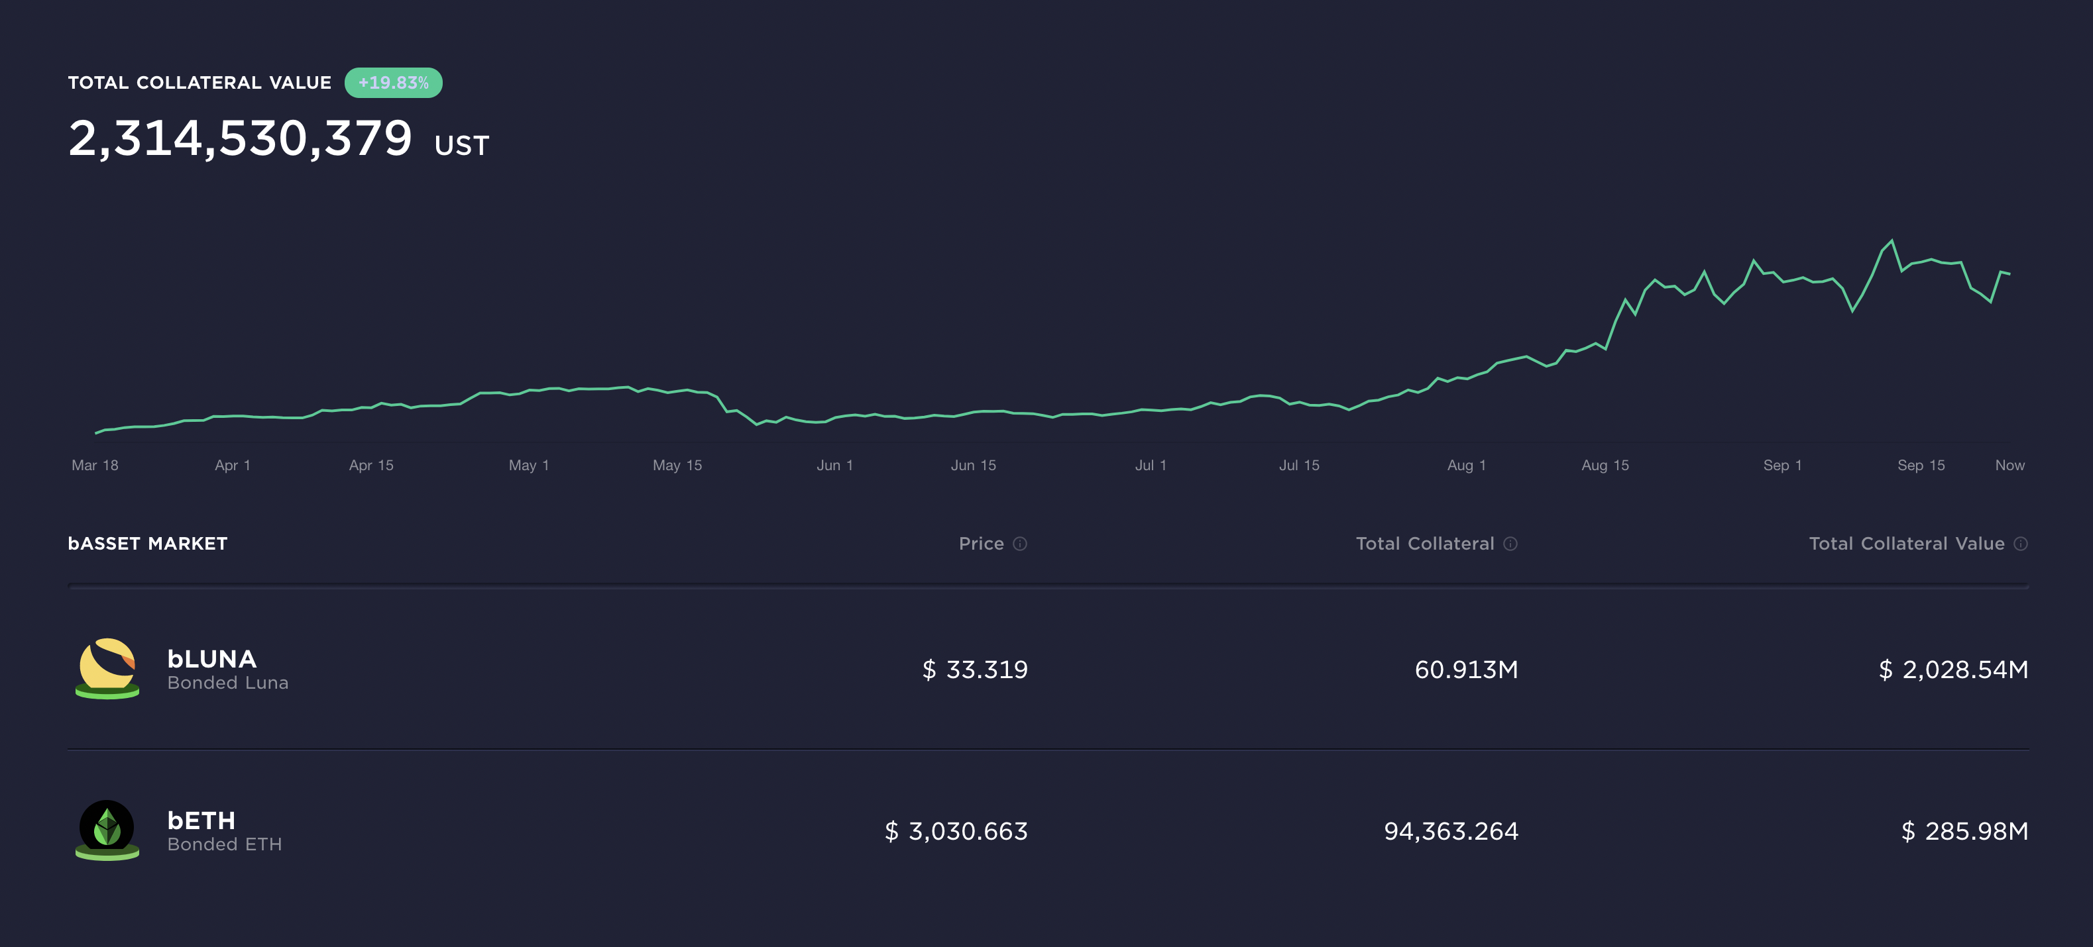Click the bETH price $ 3,030.663

(956, 831)
